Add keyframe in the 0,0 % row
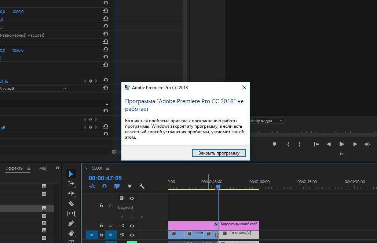The image size is (377, 243). click(x=91, y=81)
